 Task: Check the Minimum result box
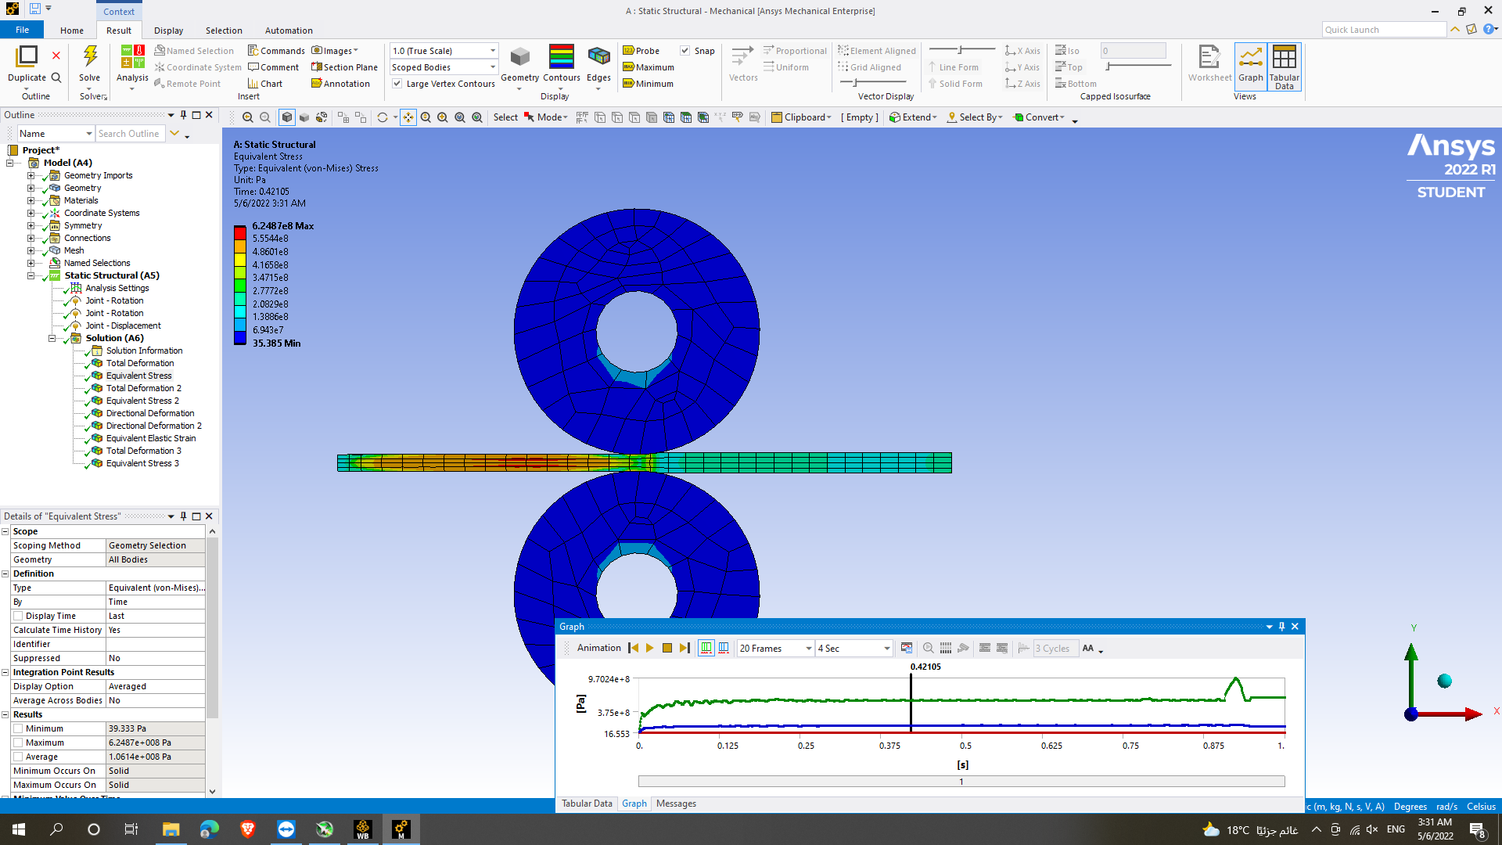point(18,728)
